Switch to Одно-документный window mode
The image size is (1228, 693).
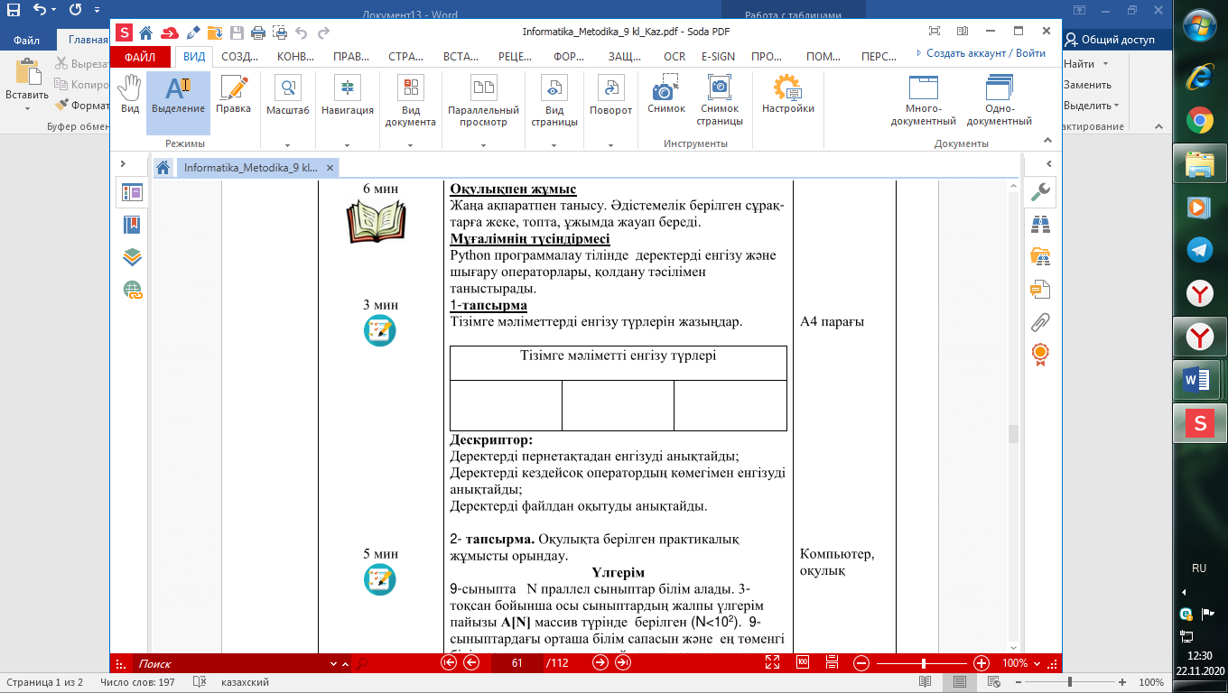(999, 99)
